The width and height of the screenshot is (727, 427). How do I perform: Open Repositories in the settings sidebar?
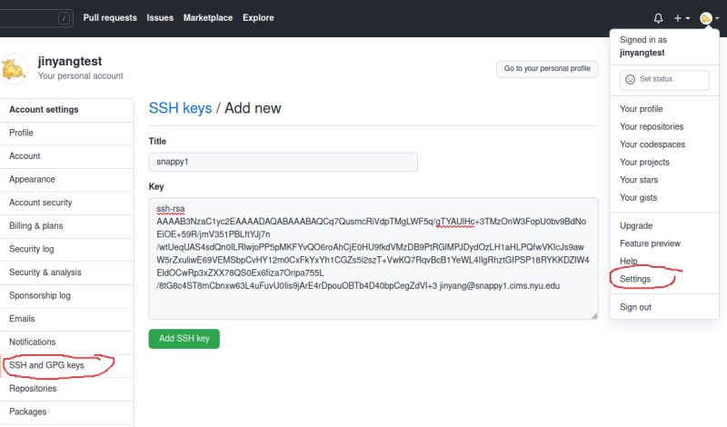pyautogui.click(x=66, y=389)
